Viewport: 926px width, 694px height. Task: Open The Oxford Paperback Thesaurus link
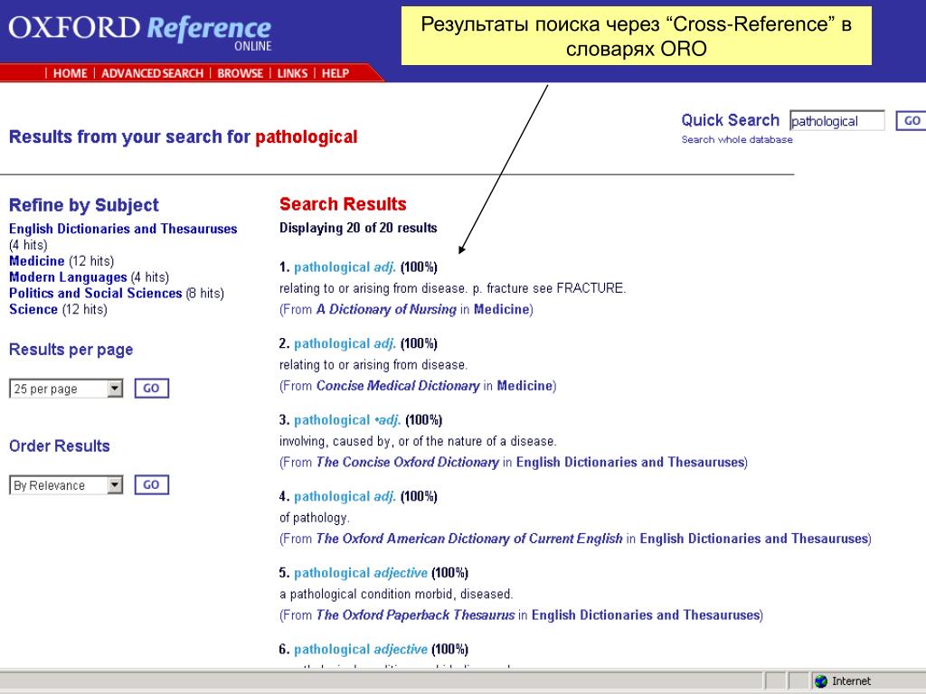pyautogui.click(x=416, y=614)
